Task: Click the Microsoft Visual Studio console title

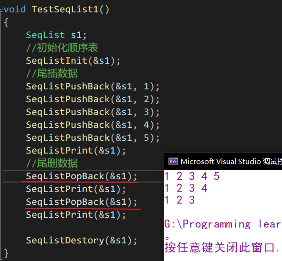Action: tap(231, 161)
